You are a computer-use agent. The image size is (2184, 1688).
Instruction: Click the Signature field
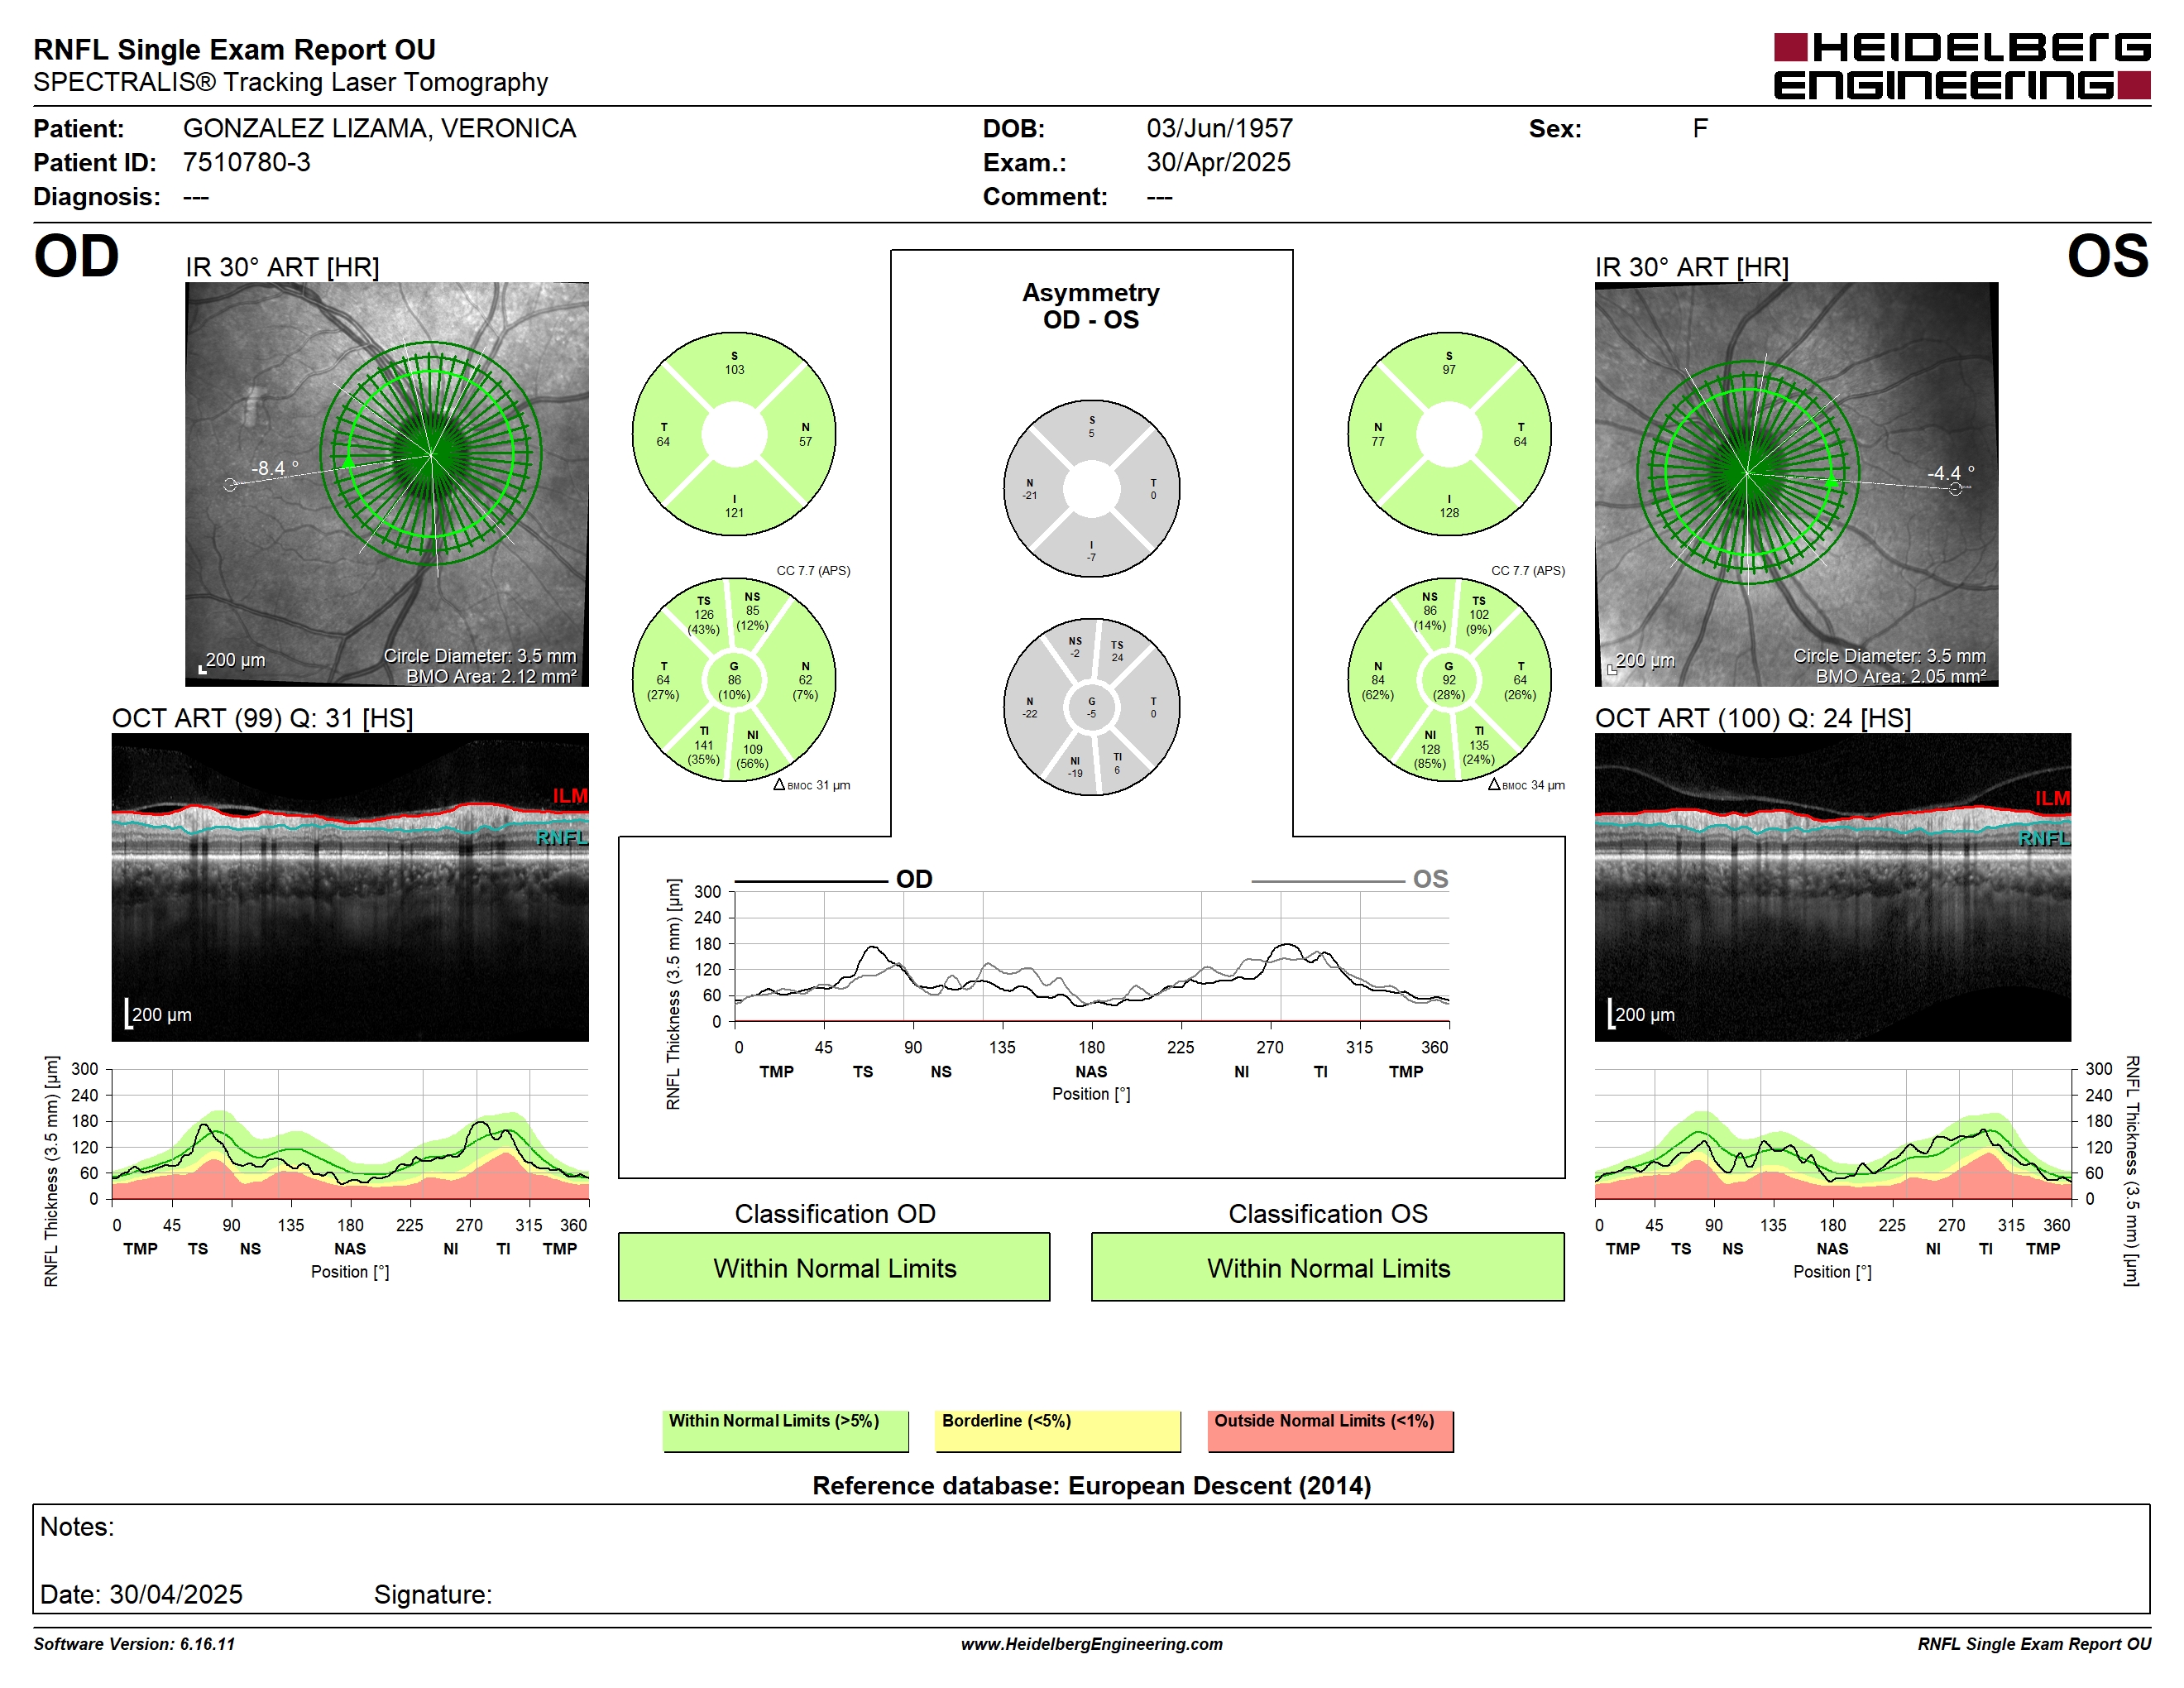(433, 1594)
